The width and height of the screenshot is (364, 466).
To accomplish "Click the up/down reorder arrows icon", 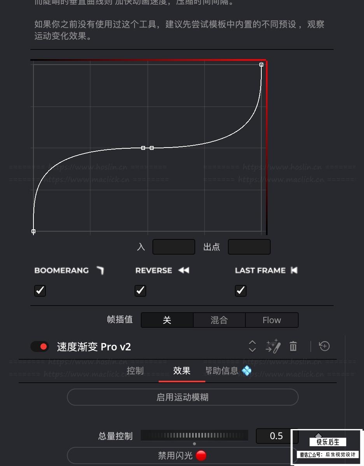I will pyautogui.click(x=252, y=346).
